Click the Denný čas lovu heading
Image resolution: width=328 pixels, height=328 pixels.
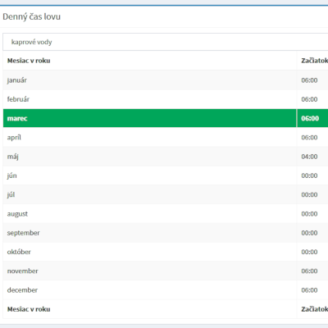[x=31, y=16]
